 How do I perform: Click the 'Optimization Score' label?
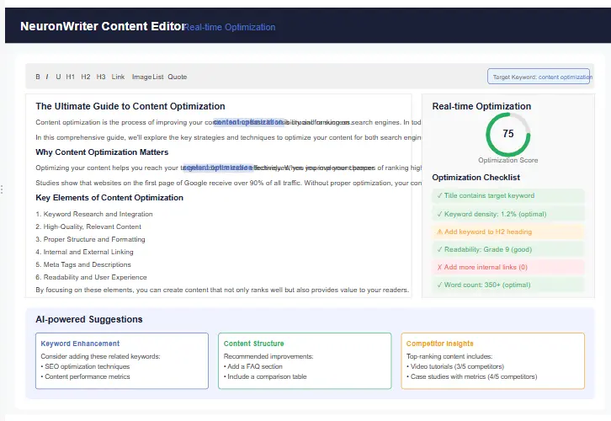click(x=508, y=160)
